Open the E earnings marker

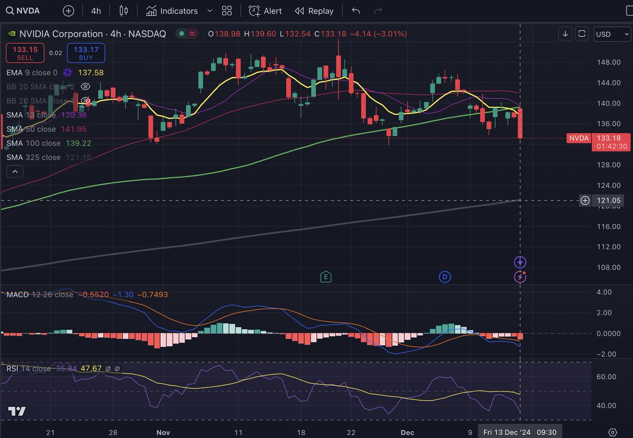(x=326, y=277)
